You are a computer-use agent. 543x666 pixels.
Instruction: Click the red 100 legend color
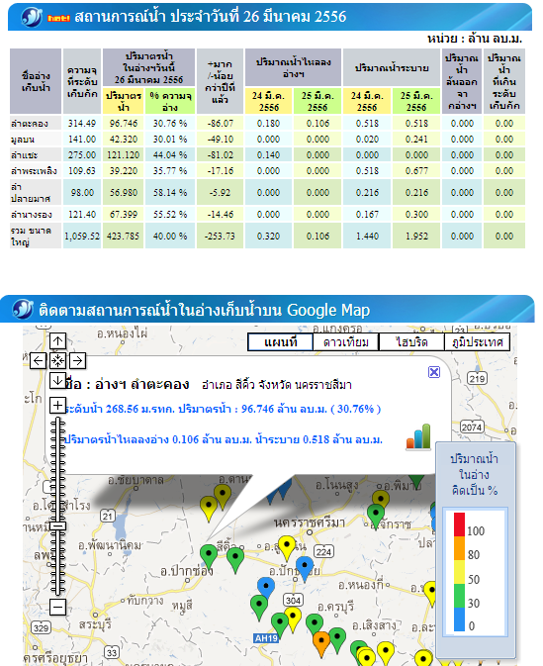click(x=459, y=524)
